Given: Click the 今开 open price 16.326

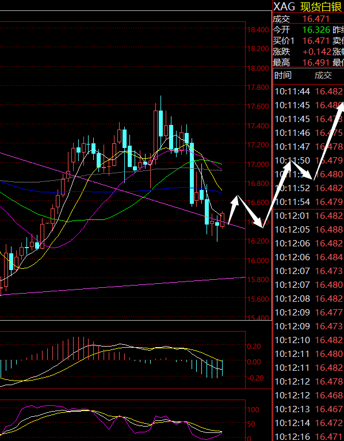Looking at the screenshot, I should 316,30.
